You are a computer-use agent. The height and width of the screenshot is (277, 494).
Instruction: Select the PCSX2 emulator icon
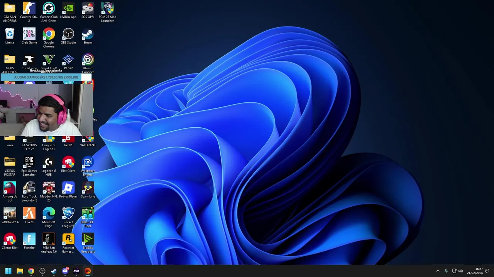[68, 62]
